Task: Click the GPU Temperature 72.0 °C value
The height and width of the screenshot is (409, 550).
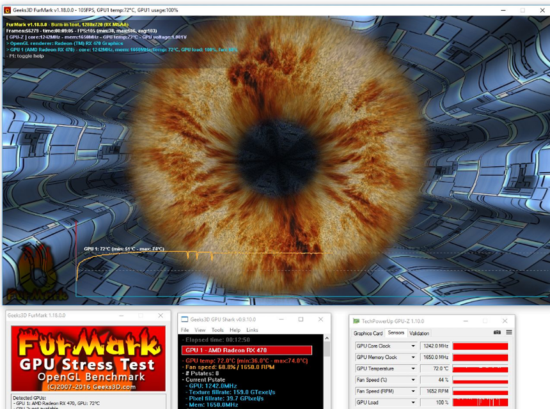Action: 435,369
